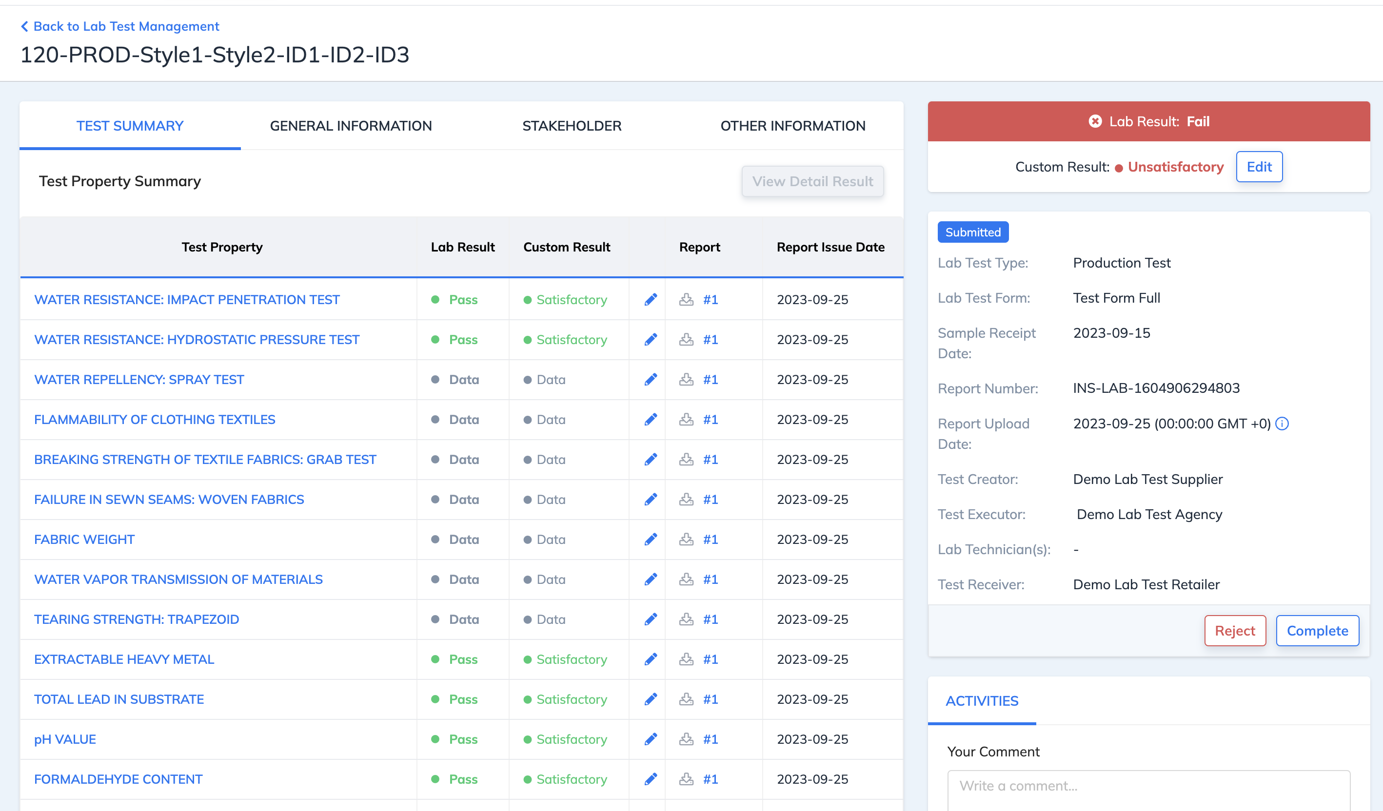Click report number INS-LAB-1604906294803
This screenshot has width=1383, height=811.
tap(1156, 388)
